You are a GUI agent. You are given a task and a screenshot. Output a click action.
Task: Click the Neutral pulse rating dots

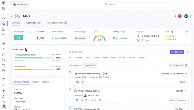pyautogui.click(x=171, y=40)
